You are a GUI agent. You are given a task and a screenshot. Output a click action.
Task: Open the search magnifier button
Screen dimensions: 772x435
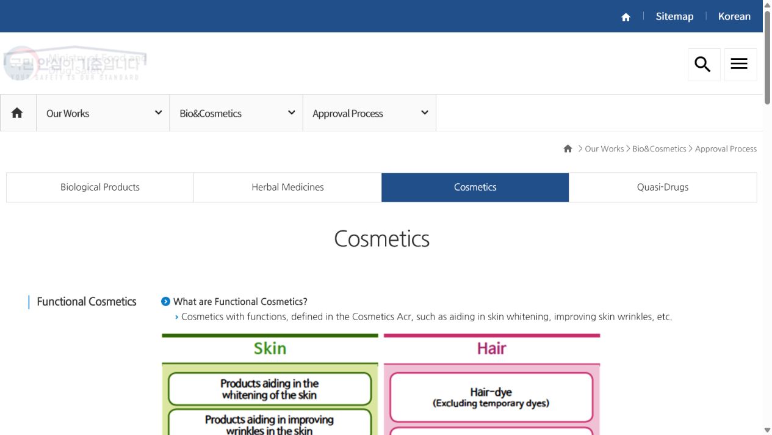704,64
